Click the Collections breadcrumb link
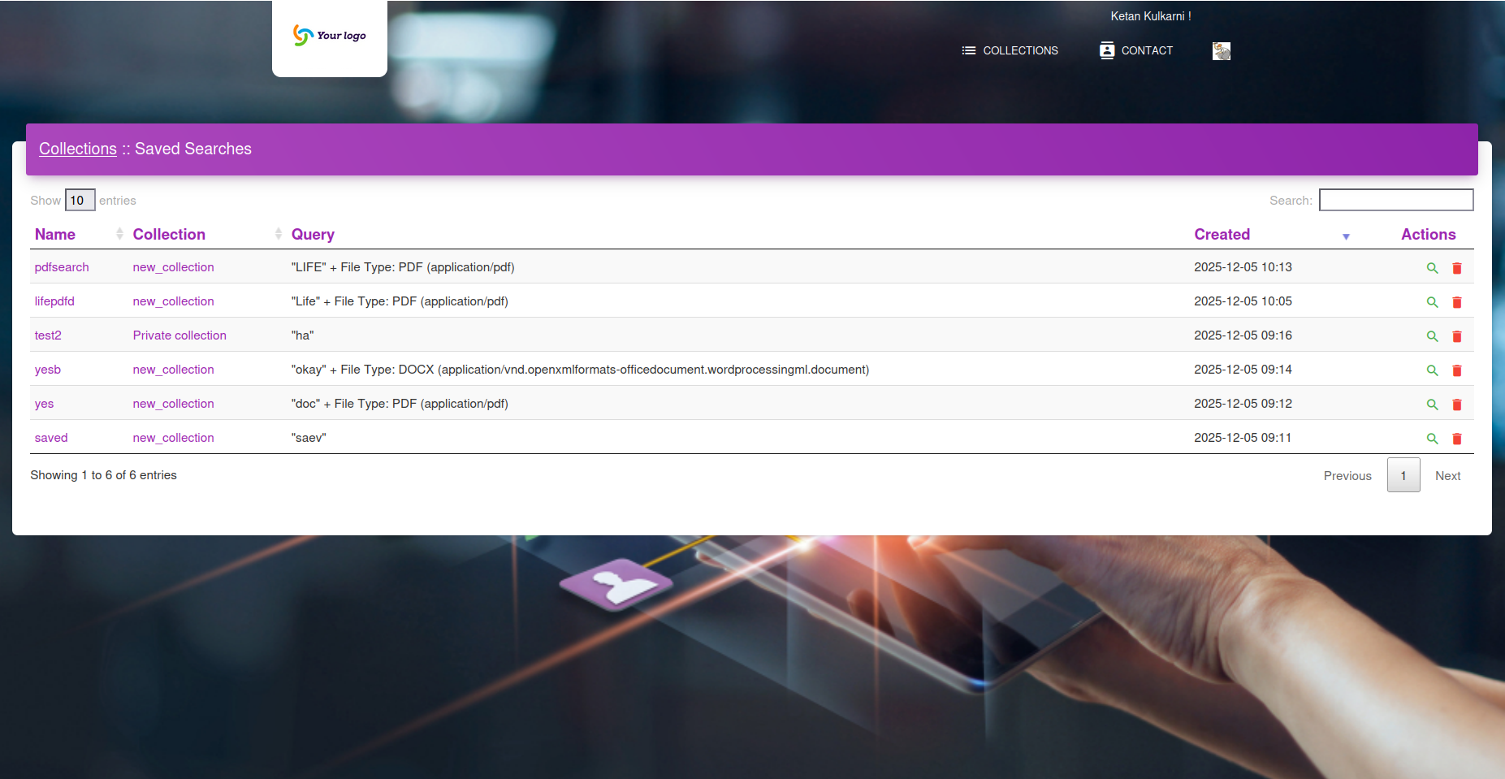Image resolution: width=1505 pixels, height=779 pixels. click(78, 149)
